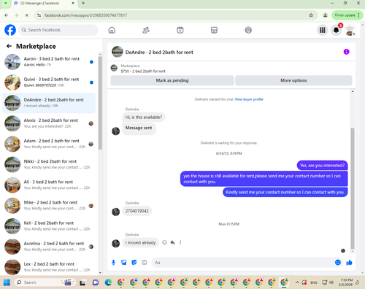365x289 pixels.
Task: Open Keli 2 bed 2bath chat
Action: click(x=49, y=226)
